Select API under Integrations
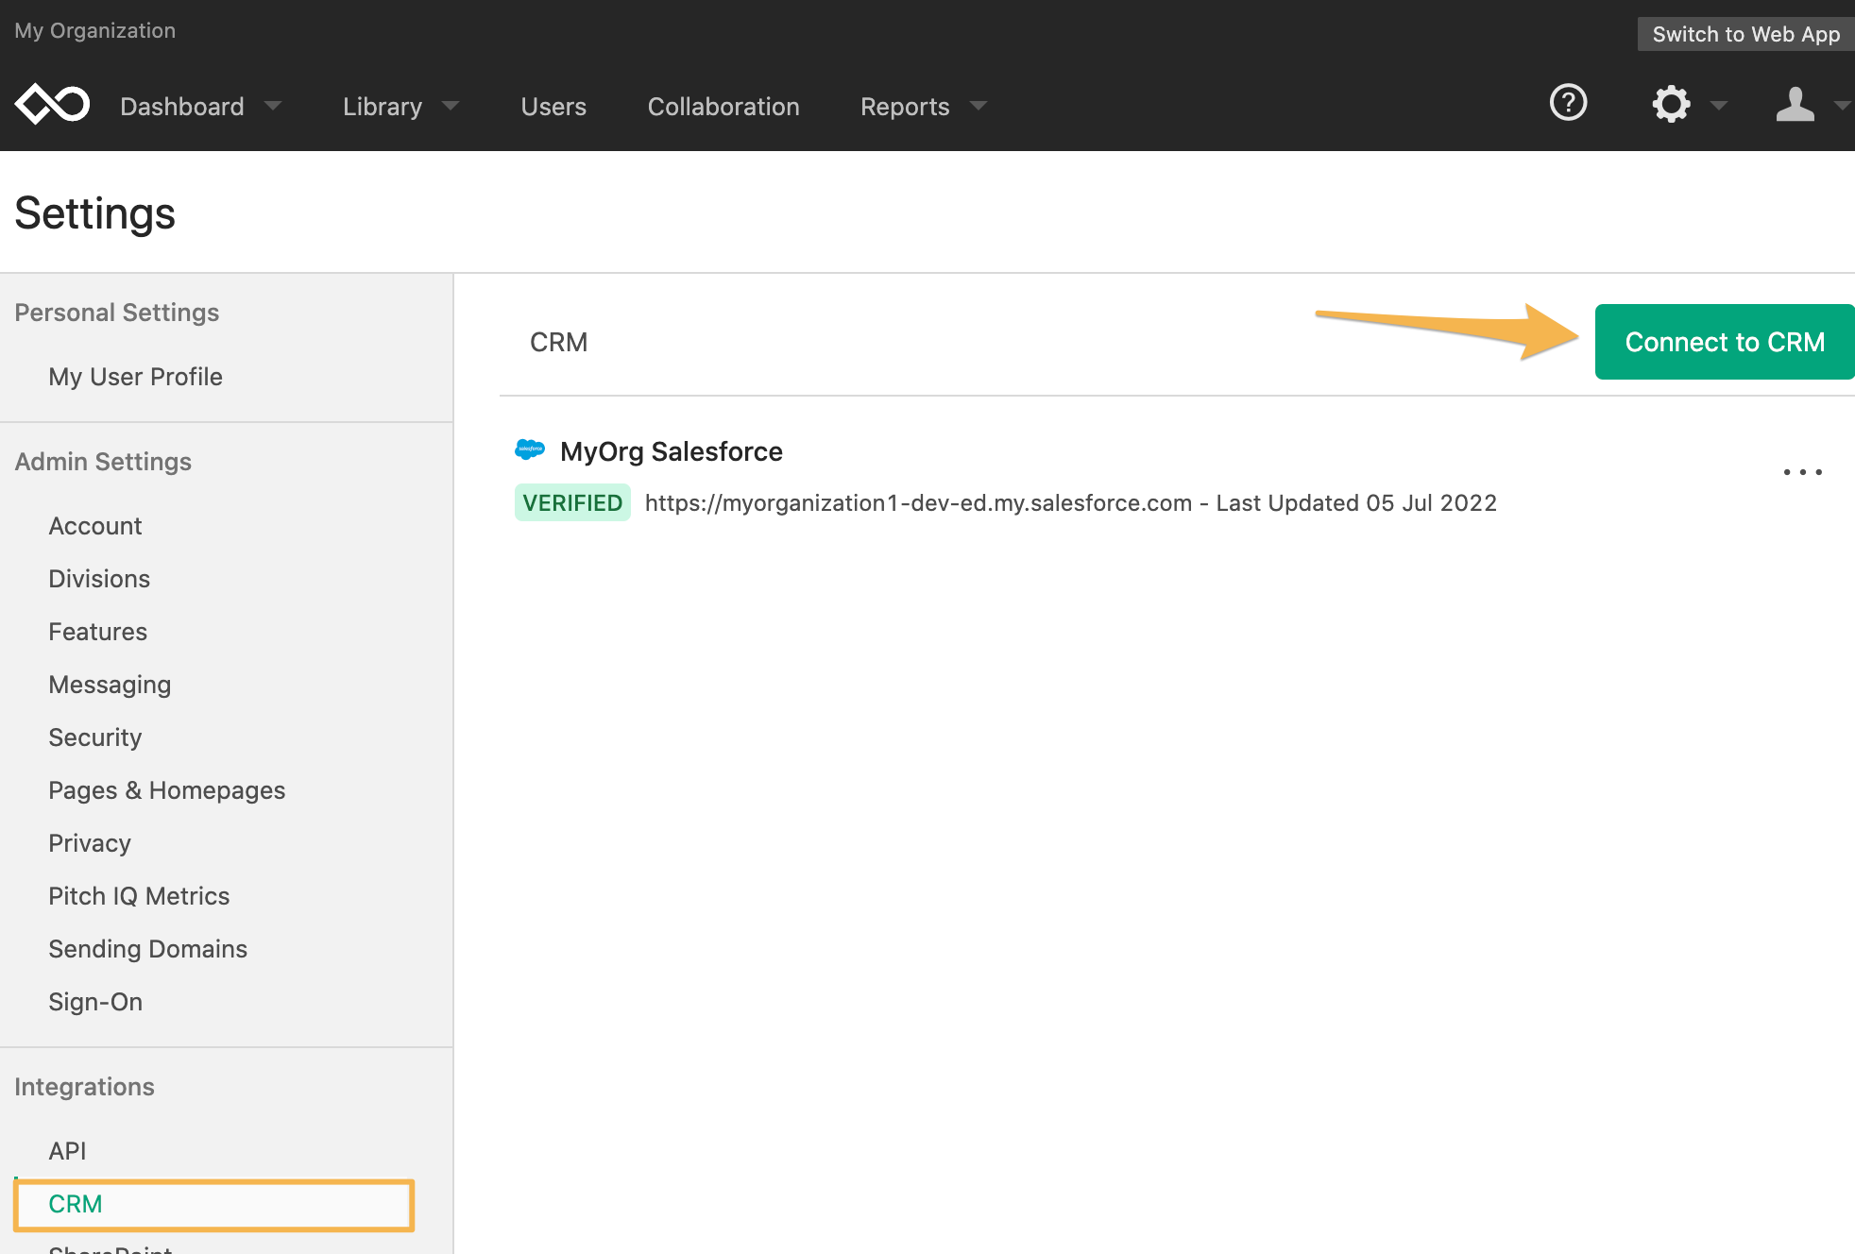The width and height of the screenshot is (1855, 1254). [x=67, y=1151]
